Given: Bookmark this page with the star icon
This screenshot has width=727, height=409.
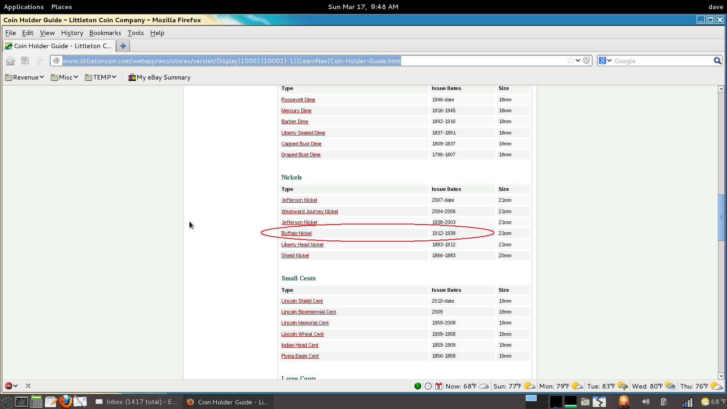Looking at the screenshot, I should (570, 61).
